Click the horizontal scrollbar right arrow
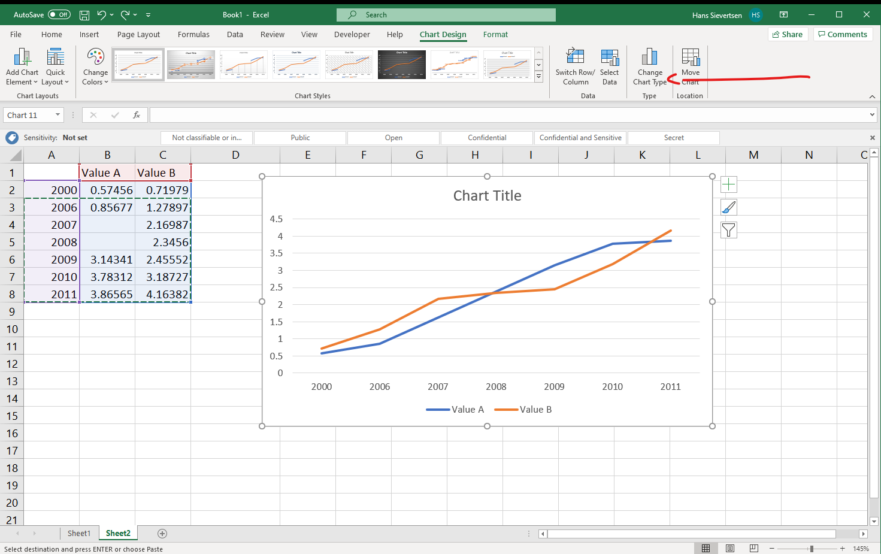The width and height of the screenshot is (881, 554). pyautogui.click(x=863, y=534)
